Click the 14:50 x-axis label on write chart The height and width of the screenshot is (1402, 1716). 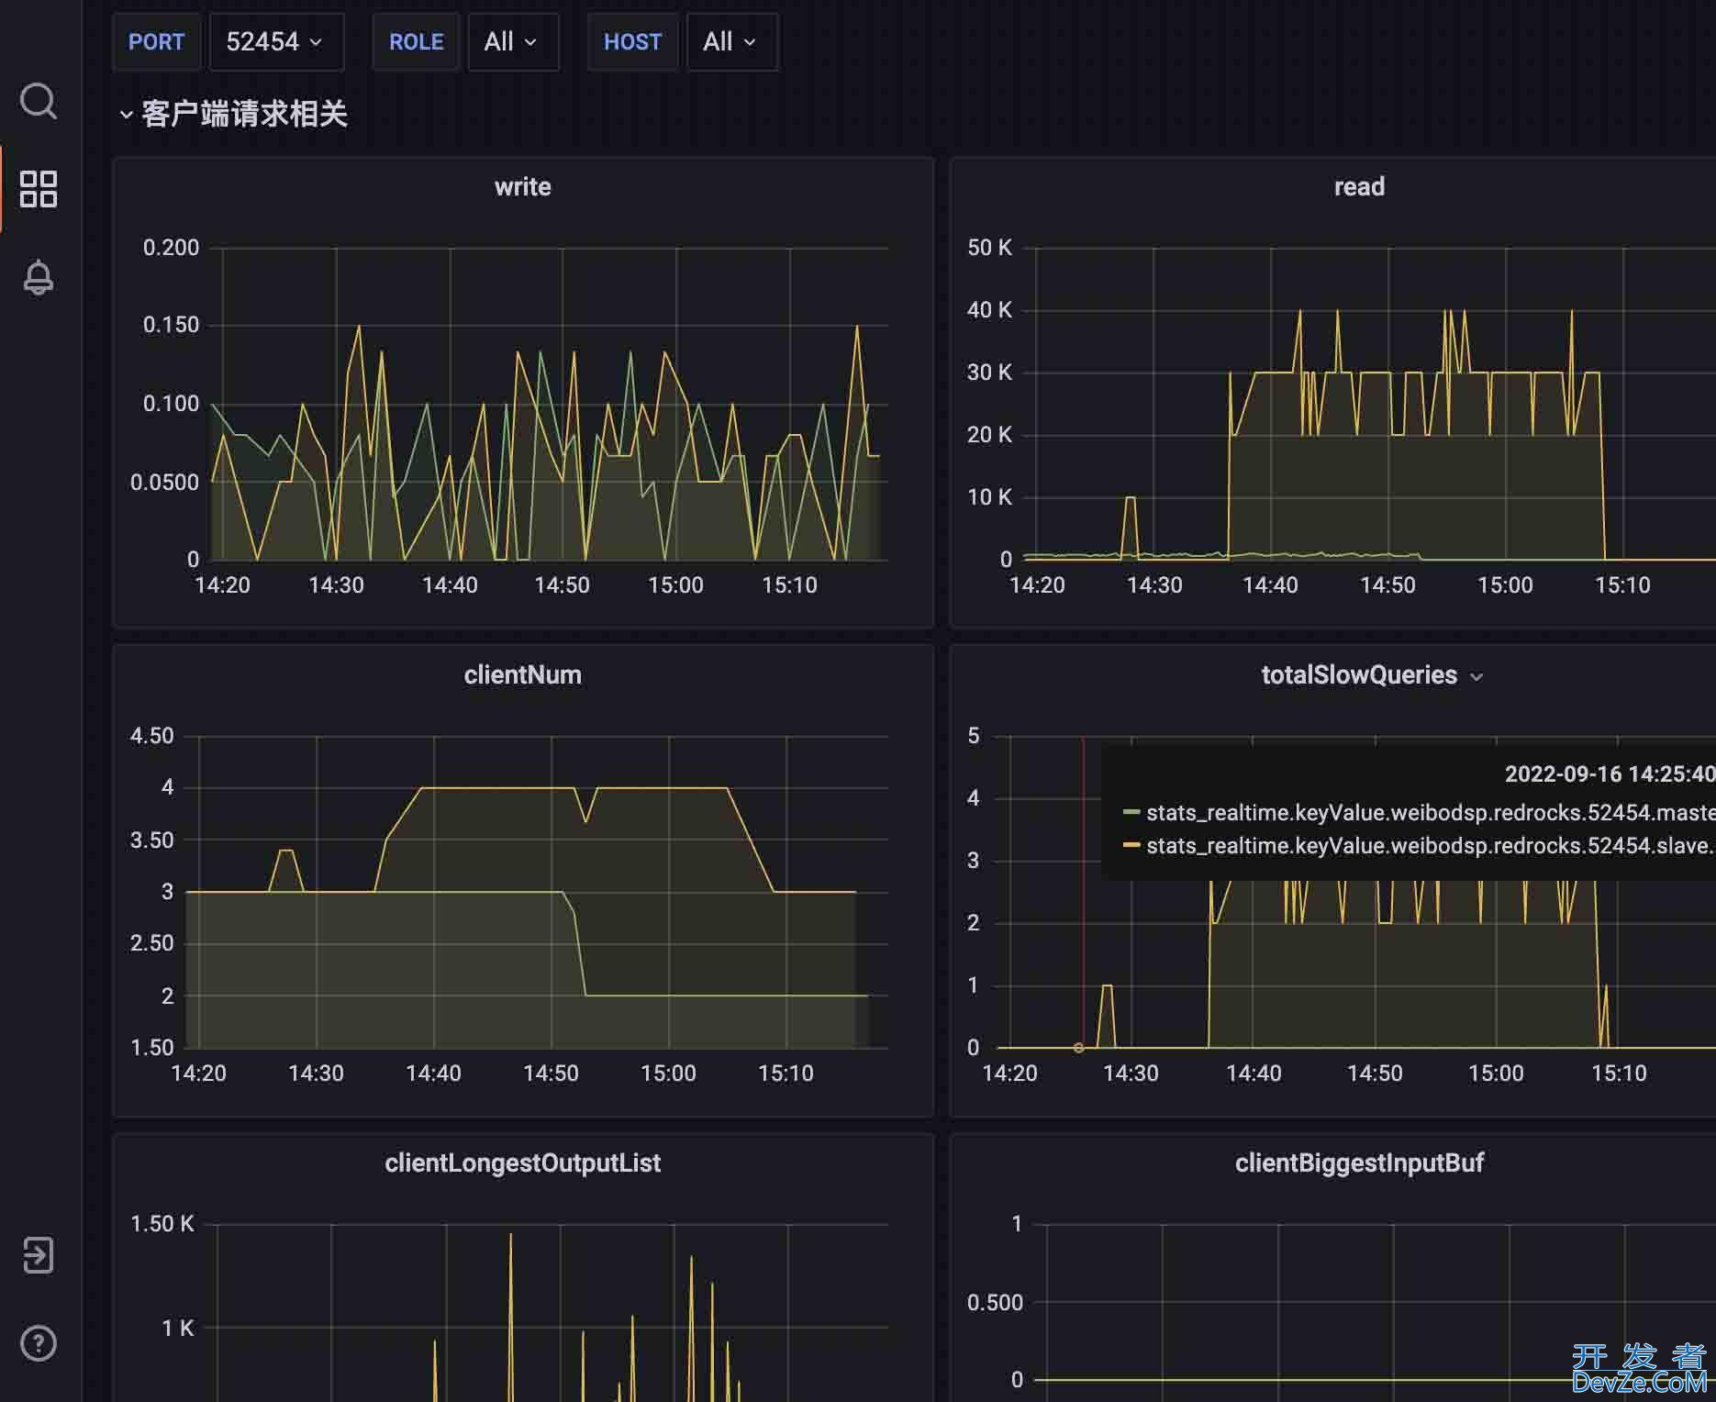[x=563, y=585]
